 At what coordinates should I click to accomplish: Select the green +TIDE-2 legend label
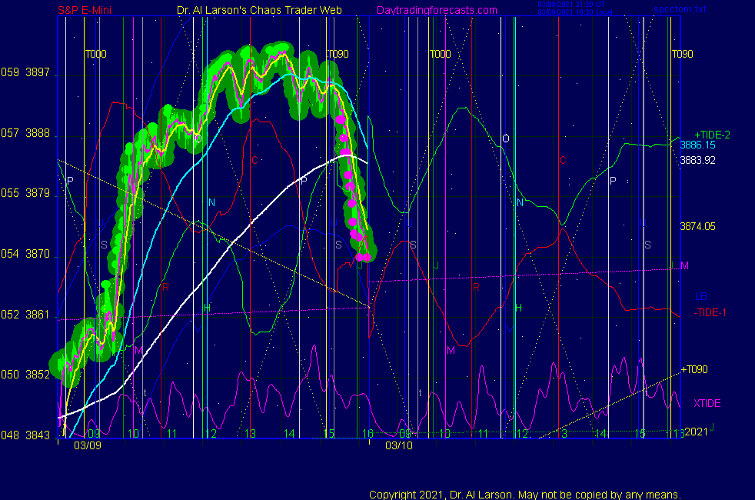pos(712,135)
